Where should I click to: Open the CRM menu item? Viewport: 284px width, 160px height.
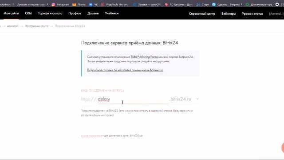28,13
